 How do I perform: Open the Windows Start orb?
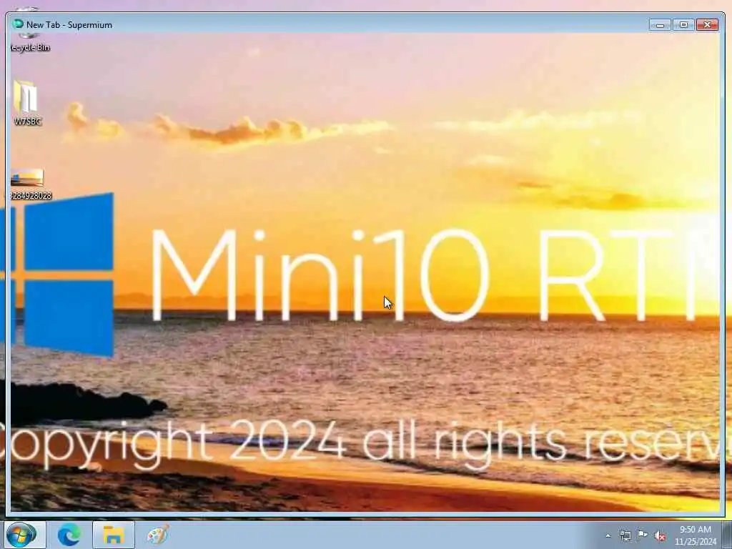[21, 535]
